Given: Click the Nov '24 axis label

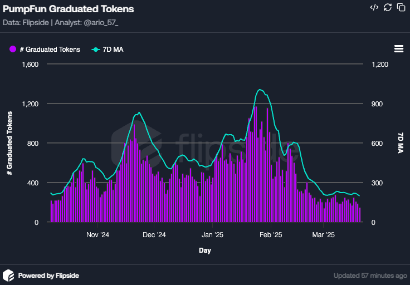Looking at the screenshot, I should pyautogui.click(x=97, y=235).
